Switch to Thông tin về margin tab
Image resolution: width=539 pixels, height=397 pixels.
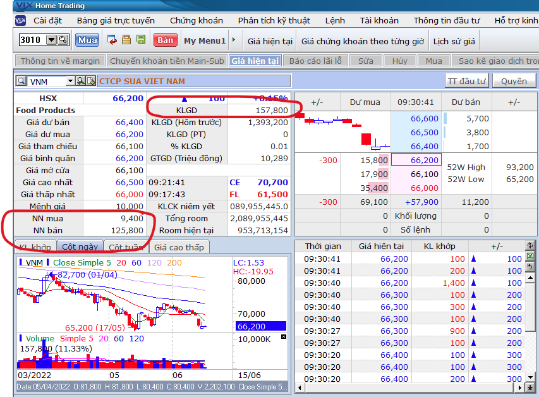pos(60,61)
